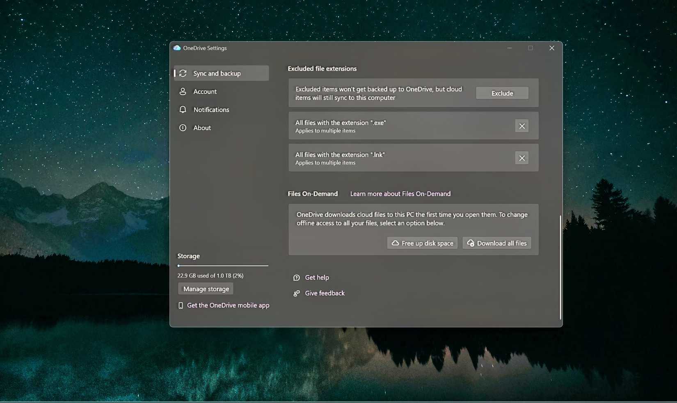Image resolution: width=677 pixels, height=403 pixels.
Task: Click the Give feedback person icon
Action: click(x=297, y=293)
